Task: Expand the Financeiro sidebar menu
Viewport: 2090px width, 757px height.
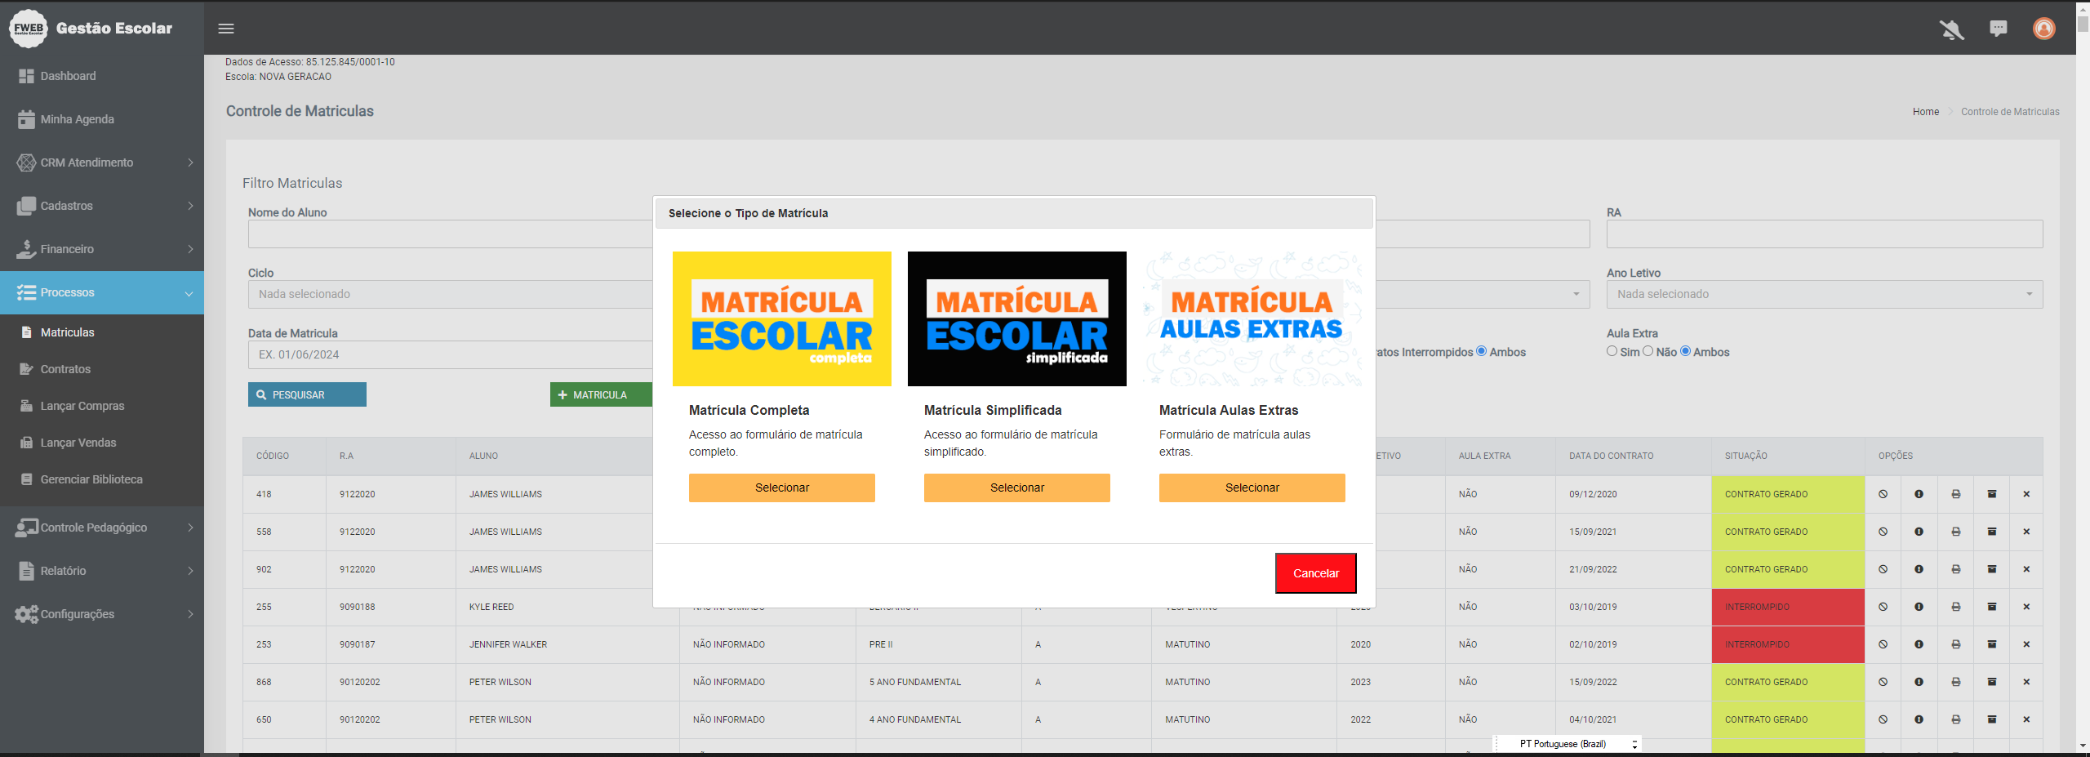Action: 102,249
